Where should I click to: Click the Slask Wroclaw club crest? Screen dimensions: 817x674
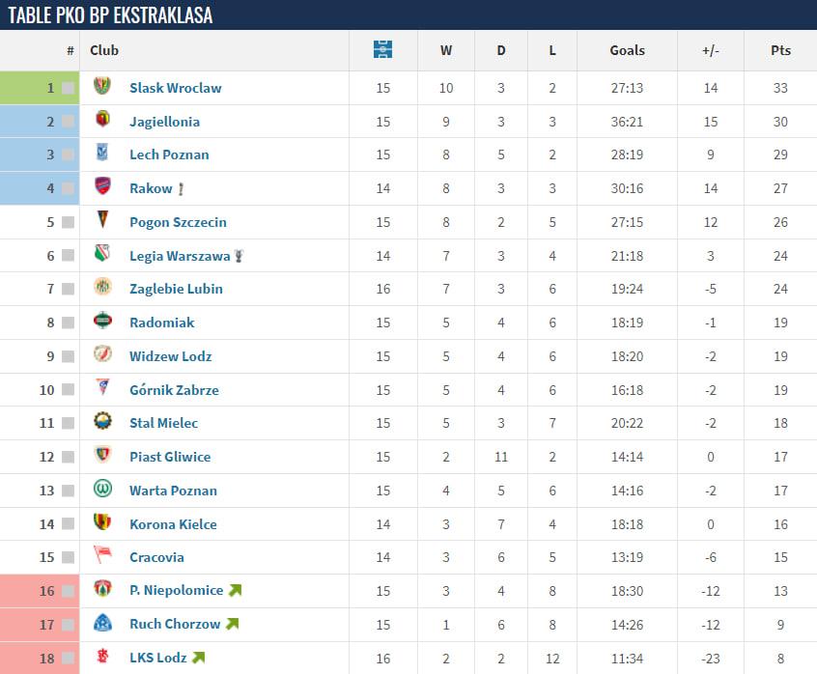tap(102, 87)
